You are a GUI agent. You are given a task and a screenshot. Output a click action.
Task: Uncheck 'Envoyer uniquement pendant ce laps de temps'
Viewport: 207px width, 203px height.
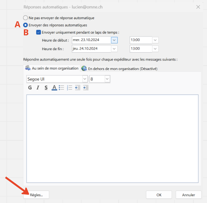pos(38,32)
